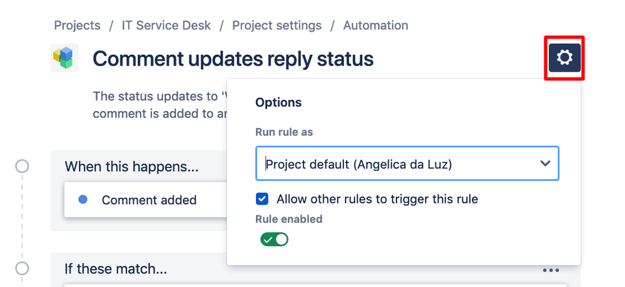Viewport: 625px width, 287px height.
Task: Select the Comment added trigger card
Action: tap(149, 200)
